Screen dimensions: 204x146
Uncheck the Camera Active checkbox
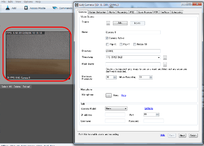pyautogui.click(x=107, y=38)
